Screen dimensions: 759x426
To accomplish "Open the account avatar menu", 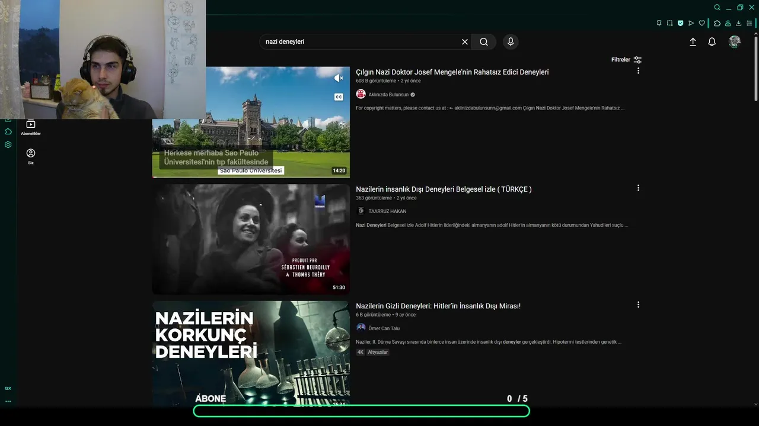I will (x=735, y=41).
